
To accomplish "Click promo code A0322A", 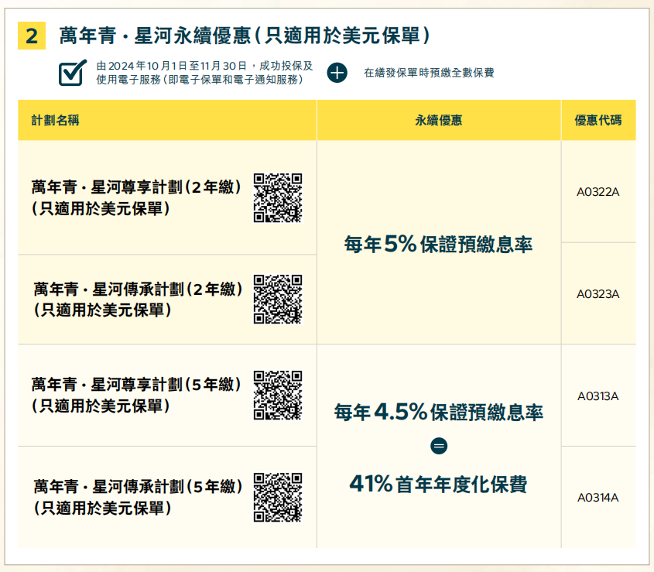I will [x=598, y=192].
